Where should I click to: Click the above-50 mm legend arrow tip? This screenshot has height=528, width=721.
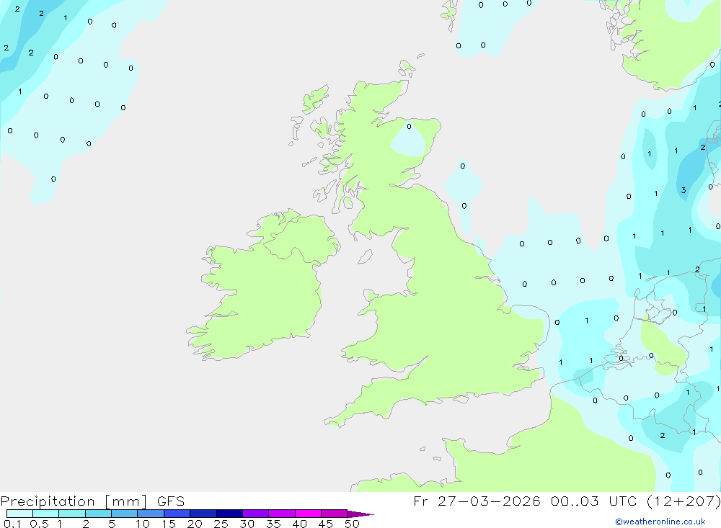(x=360, y=514)
